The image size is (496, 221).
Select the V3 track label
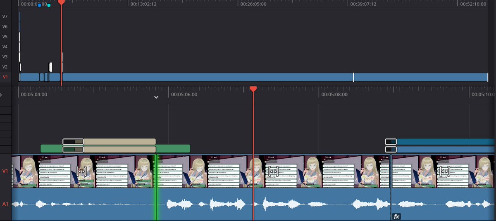pos(5,57)
